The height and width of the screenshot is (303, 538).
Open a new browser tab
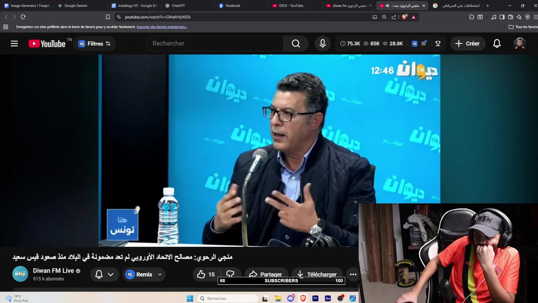488,5
